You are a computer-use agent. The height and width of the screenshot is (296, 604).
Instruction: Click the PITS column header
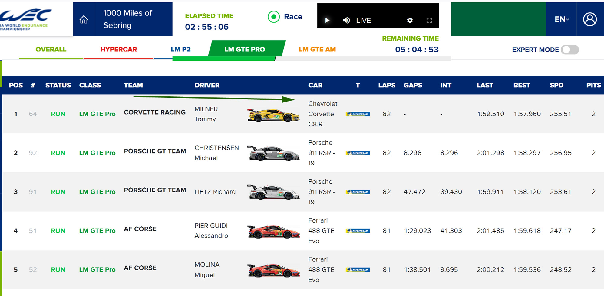pyautogui.click(x=593, y=85)
